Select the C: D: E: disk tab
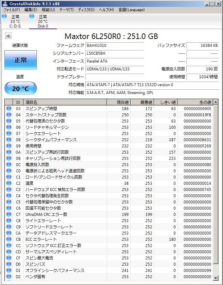The image size is (223, 285). pos(15,21)
